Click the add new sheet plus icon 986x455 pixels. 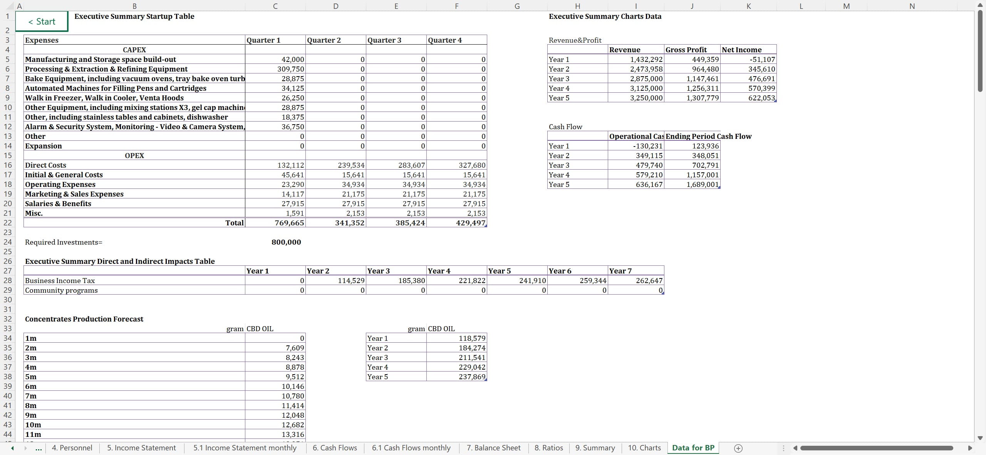tap(738, 448)
